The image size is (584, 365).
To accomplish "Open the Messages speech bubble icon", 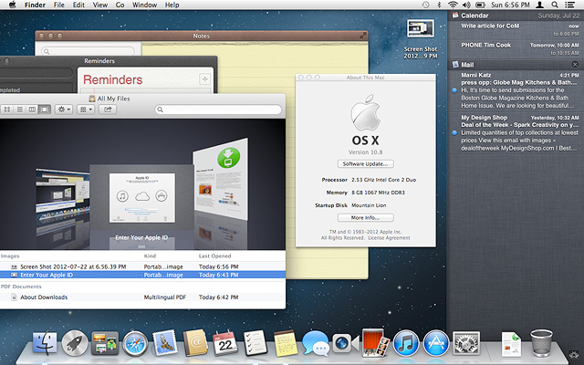I will (314, 344).
